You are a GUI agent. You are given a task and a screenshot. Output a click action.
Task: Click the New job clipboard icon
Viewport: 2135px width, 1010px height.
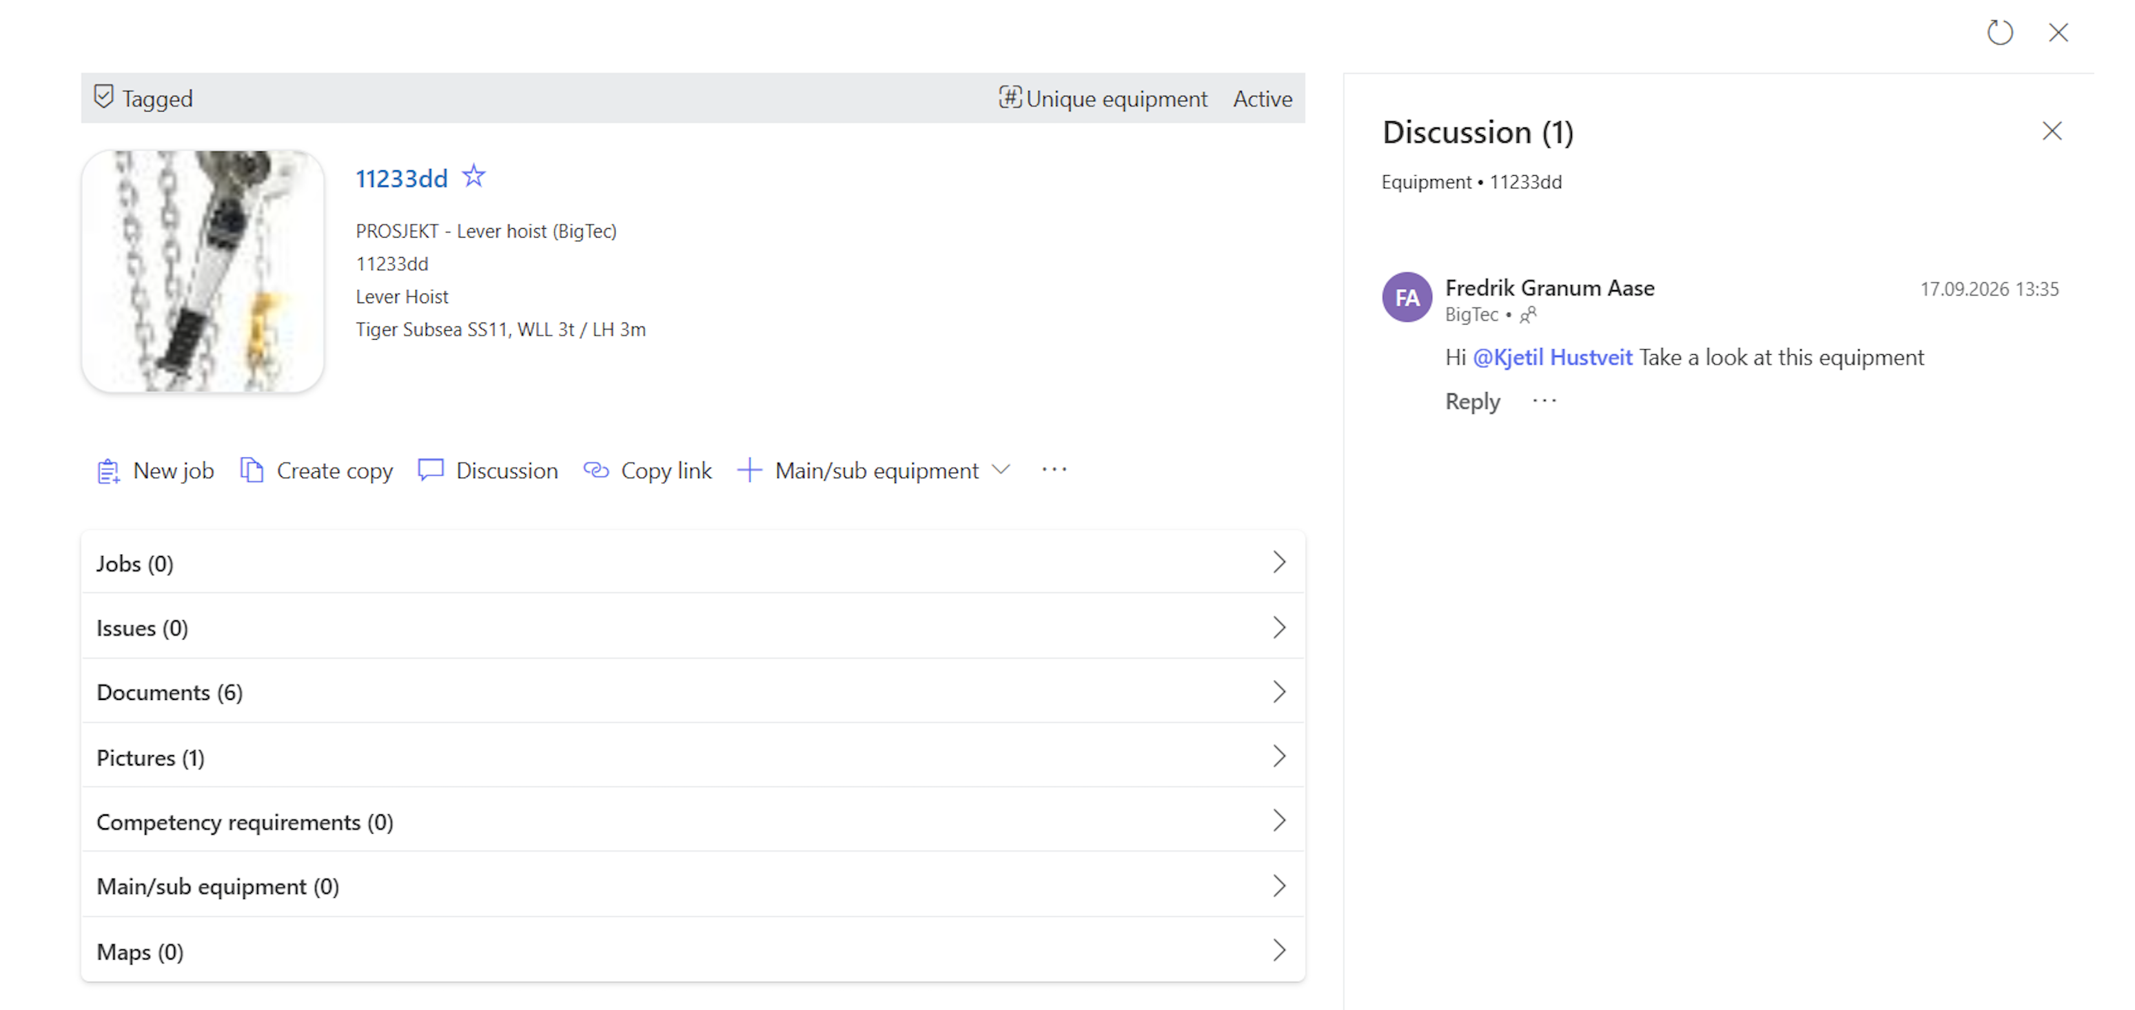pyautogui.click(x=108, y=471)
